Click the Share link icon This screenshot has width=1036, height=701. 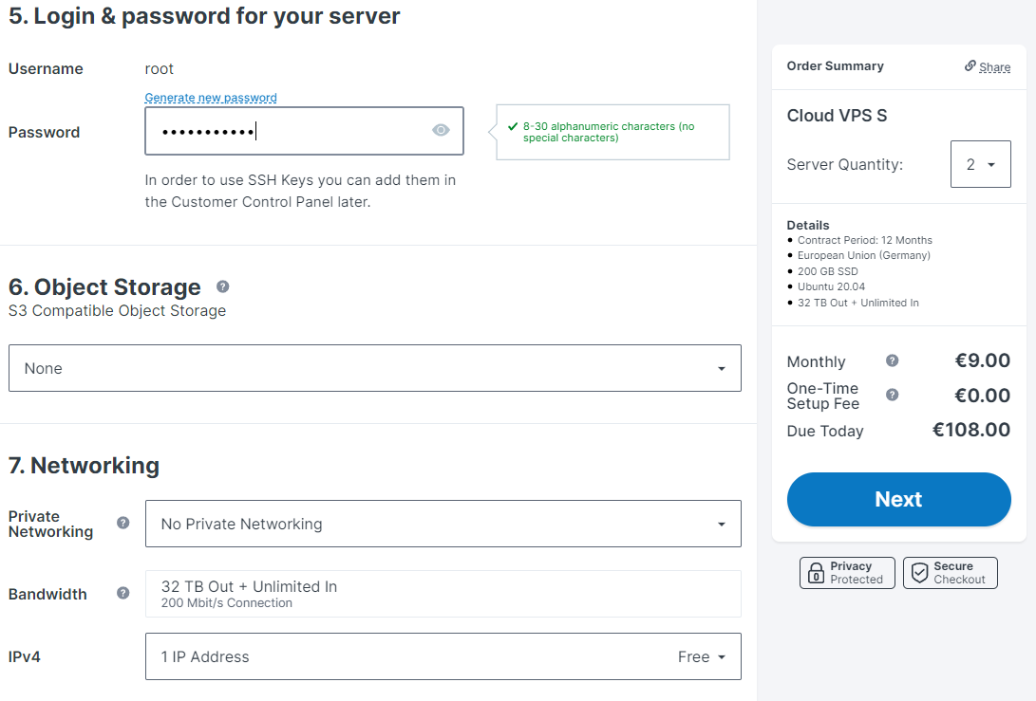point(970,65)
